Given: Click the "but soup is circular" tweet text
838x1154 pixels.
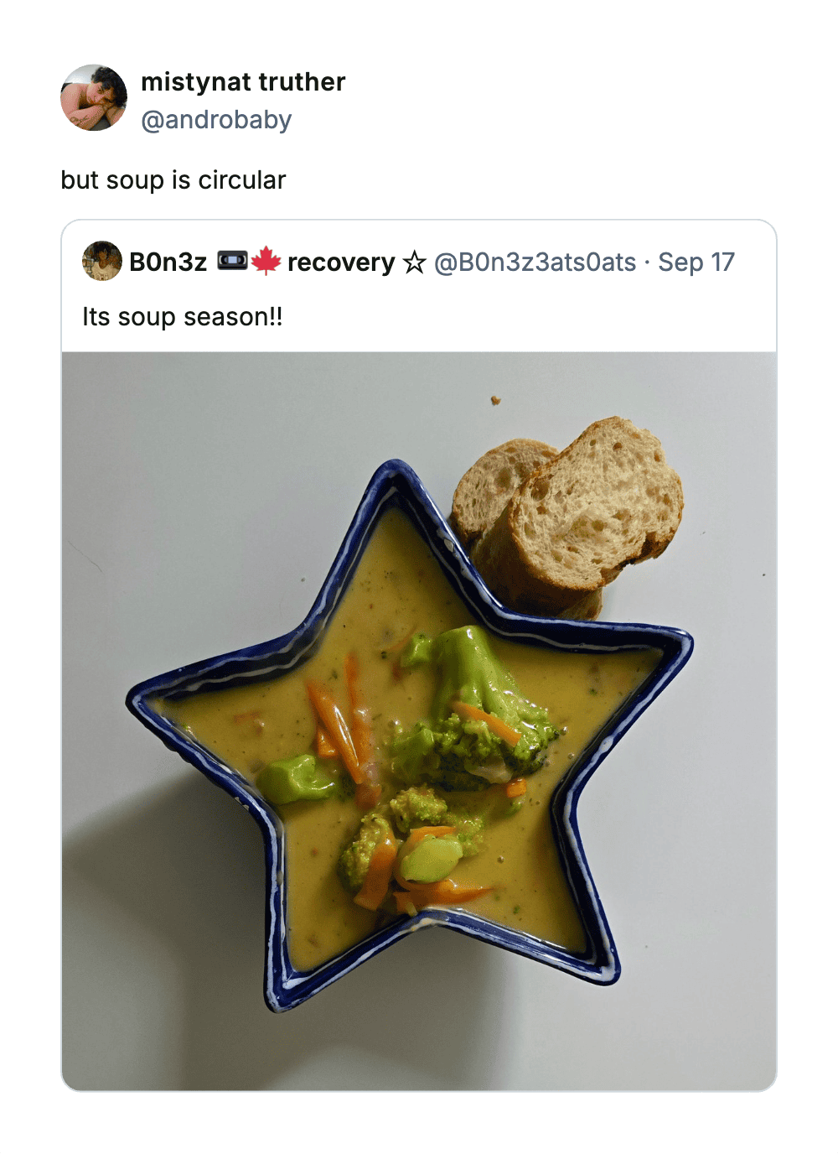Looking at the screenshot, I should [x=173, y=180].
